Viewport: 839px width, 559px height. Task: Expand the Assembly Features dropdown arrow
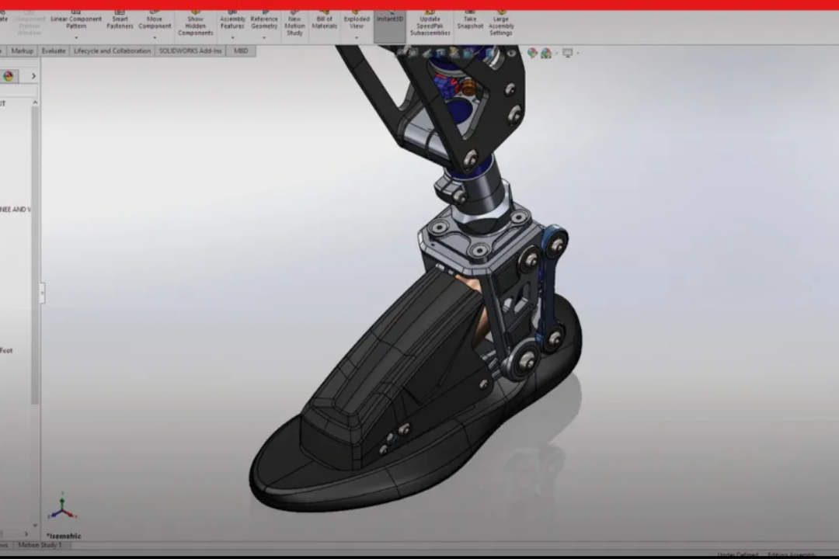point(232,38)
